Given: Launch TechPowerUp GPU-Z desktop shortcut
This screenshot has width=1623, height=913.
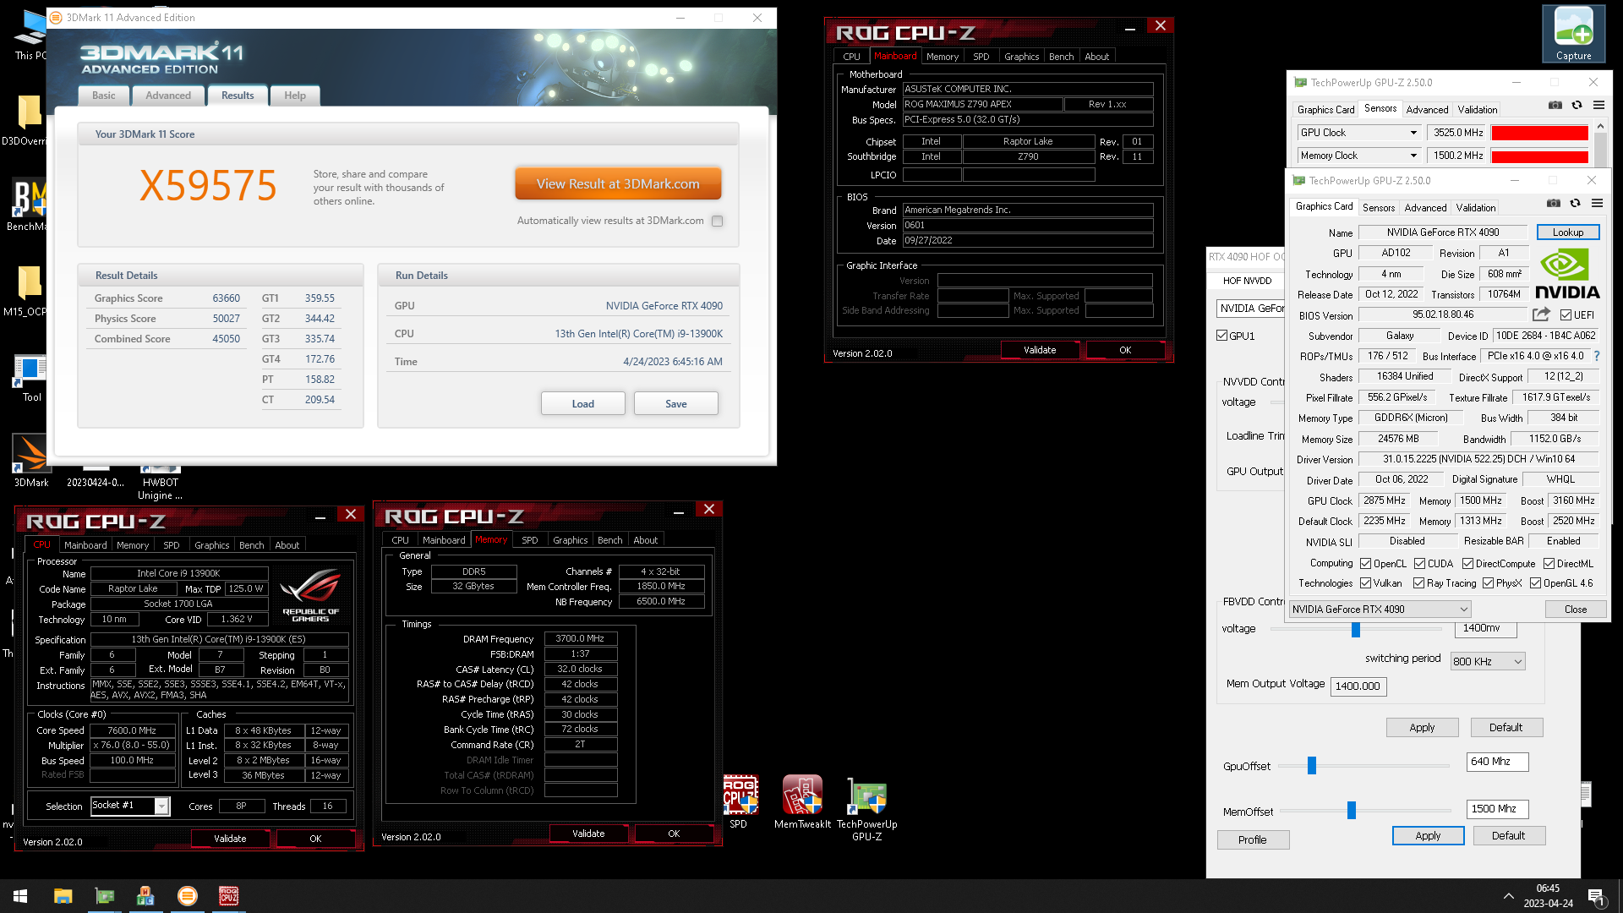Looking at the screenshot, I should 867,809.
